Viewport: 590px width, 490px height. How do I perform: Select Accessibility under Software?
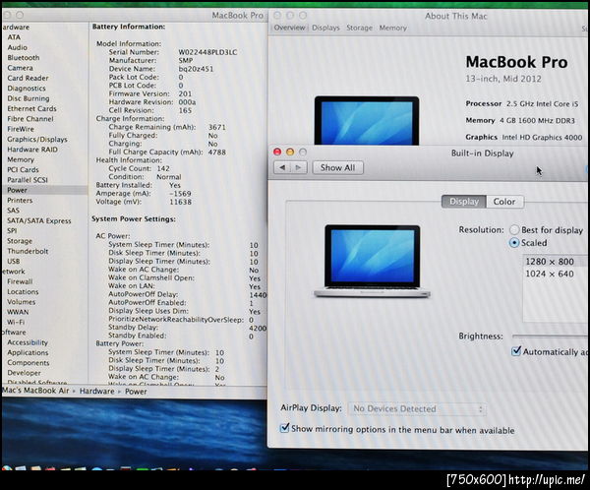click(28, 342)
